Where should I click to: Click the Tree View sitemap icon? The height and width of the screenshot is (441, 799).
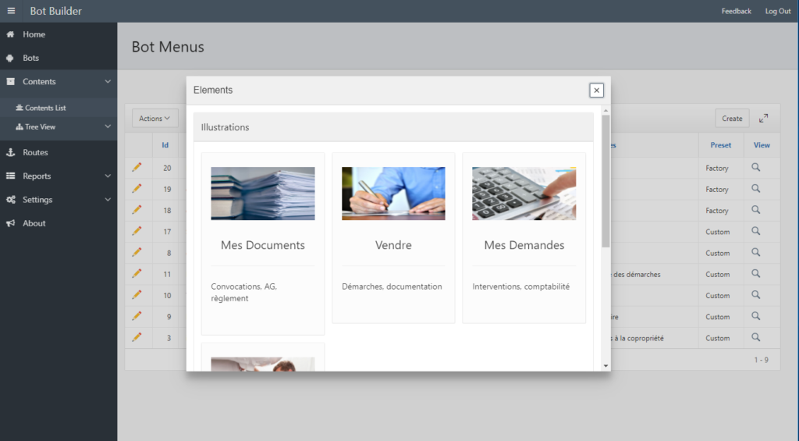coord(20,126)
